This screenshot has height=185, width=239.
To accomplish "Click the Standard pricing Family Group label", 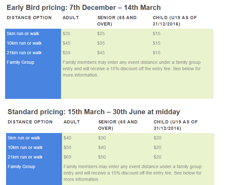I will click(21, 166).
